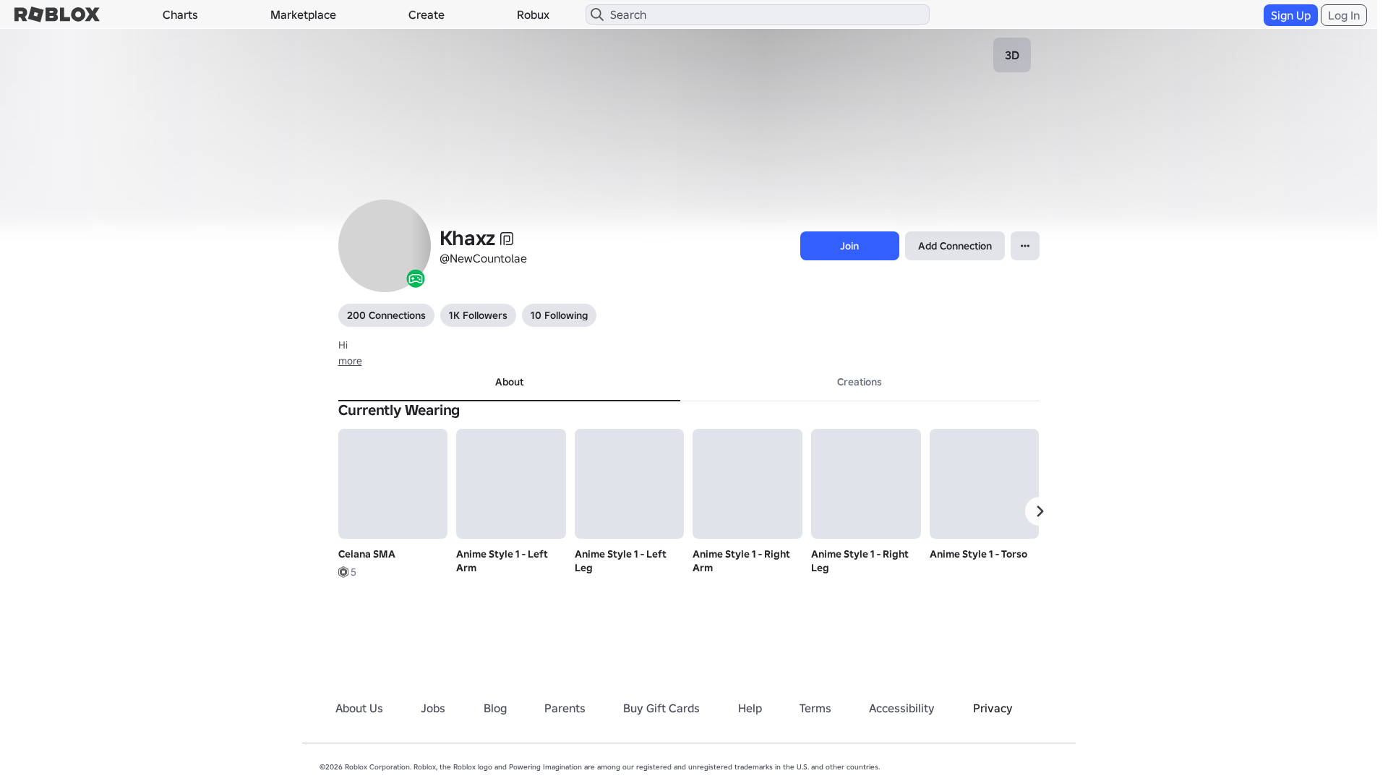Click the search magnifier icon
The height and width of the screenshot is (781, 1388).
(x=597, y=14)
